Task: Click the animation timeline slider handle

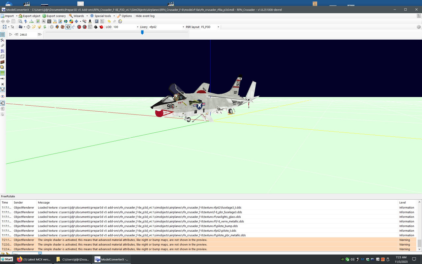Action: tap(142, 32)
